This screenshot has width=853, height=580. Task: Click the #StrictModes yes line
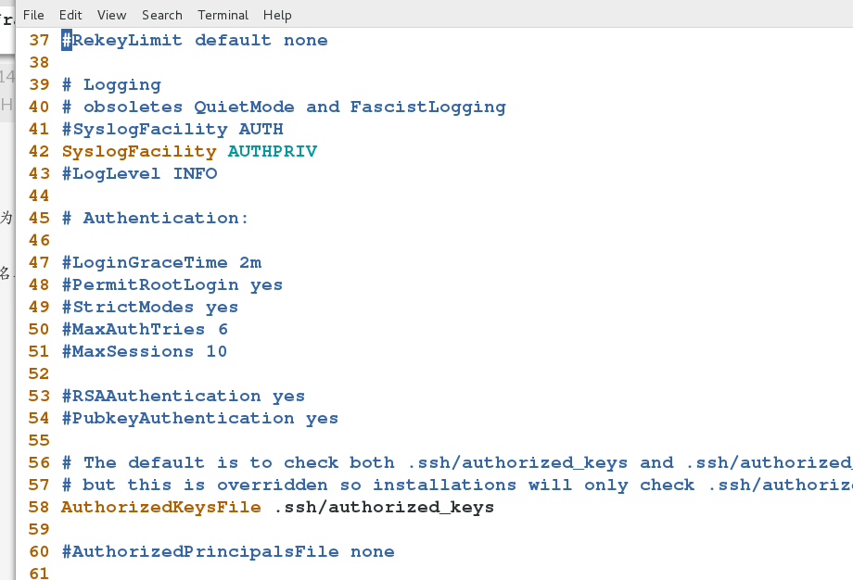tap(148, 307)
